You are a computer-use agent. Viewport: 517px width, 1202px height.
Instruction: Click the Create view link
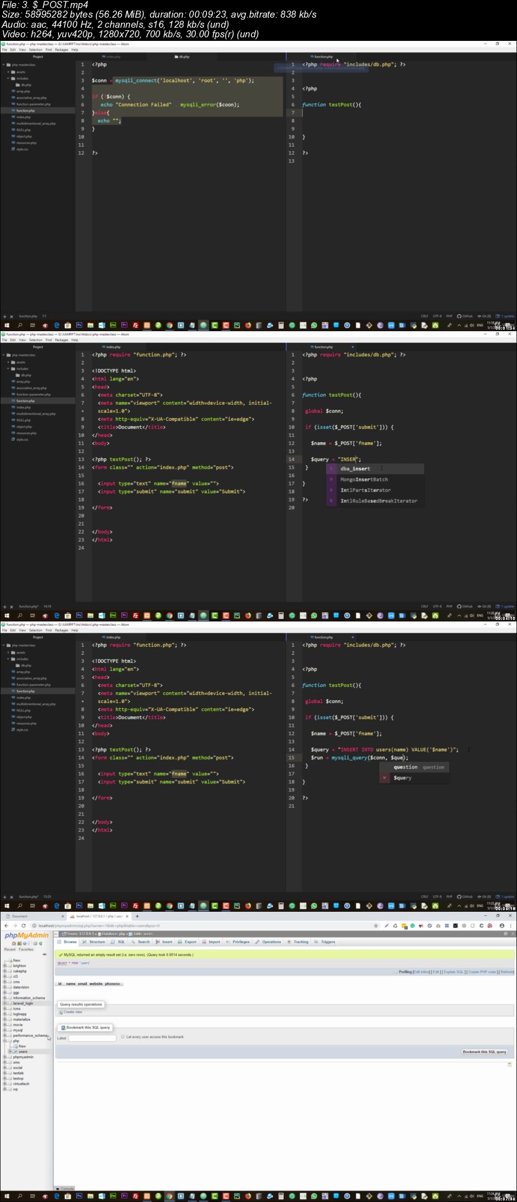click(x=73, y=1012)
